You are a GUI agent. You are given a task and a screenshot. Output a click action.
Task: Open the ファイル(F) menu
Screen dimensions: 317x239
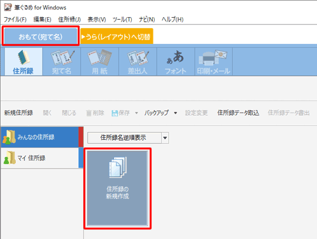[x=15, y=20]
